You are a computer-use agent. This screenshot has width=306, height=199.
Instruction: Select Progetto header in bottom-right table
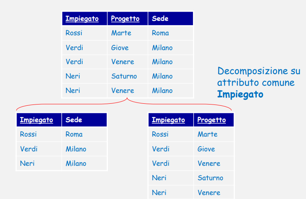(x=213, y=120)
